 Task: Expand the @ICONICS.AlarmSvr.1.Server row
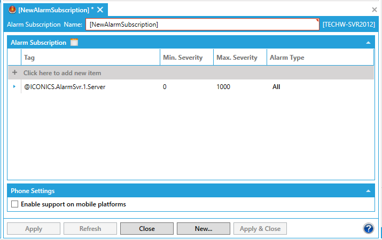(14, 87)
